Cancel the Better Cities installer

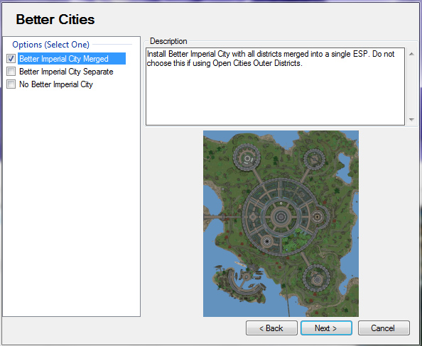coord(384,328)
